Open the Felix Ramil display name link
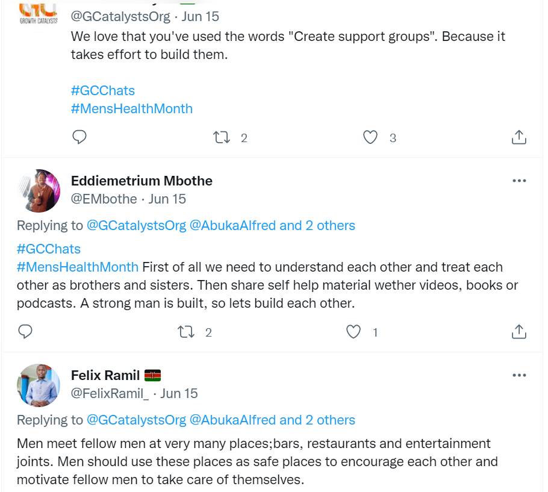The width and height of the screenshot is (548, 492). [105, 375]
